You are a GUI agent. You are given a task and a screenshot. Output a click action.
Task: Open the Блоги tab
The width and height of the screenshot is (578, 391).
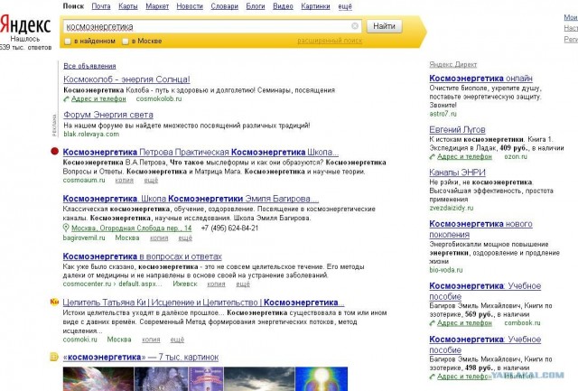[x=256, y=6]
